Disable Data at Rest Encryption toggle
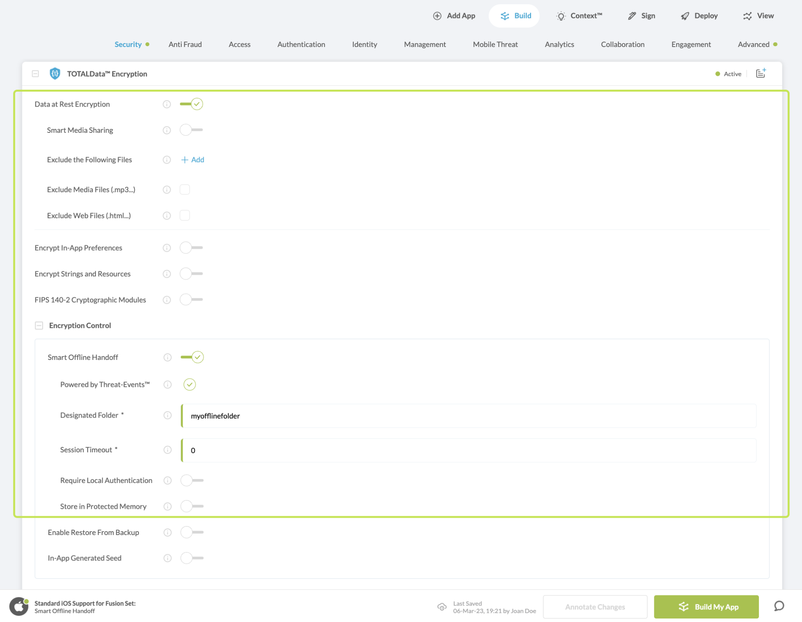 point(191,104)
